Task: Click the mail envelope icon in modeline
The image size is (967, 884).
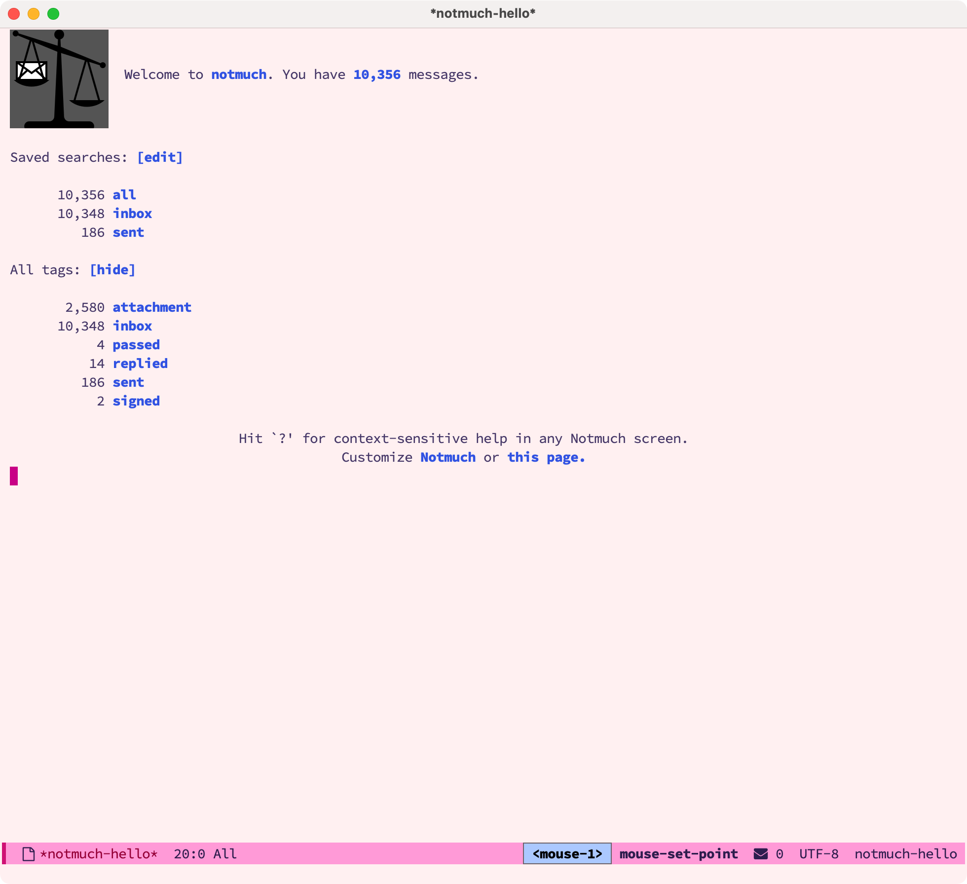Action: (x=761, y=854)
